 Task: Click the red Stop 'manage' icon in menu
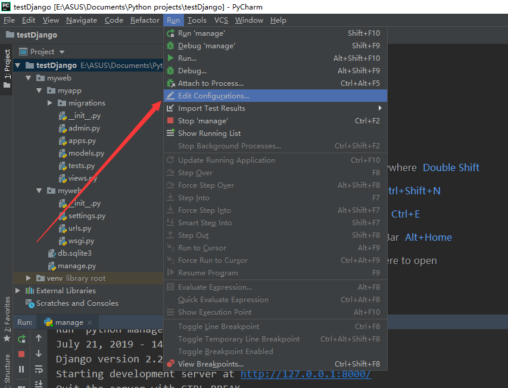tap(170, 121)
